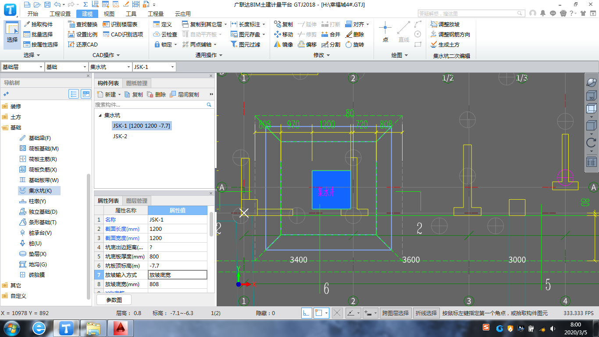Open the 工程设置 ribbon tab
This screenshot has width=599, height=337.
[60, 14]
